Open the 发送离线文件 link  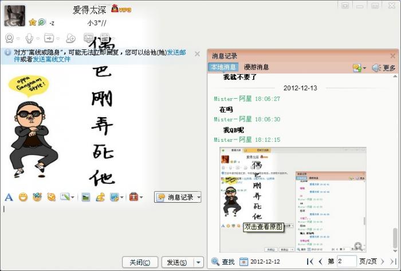click(x=52, y=59)
